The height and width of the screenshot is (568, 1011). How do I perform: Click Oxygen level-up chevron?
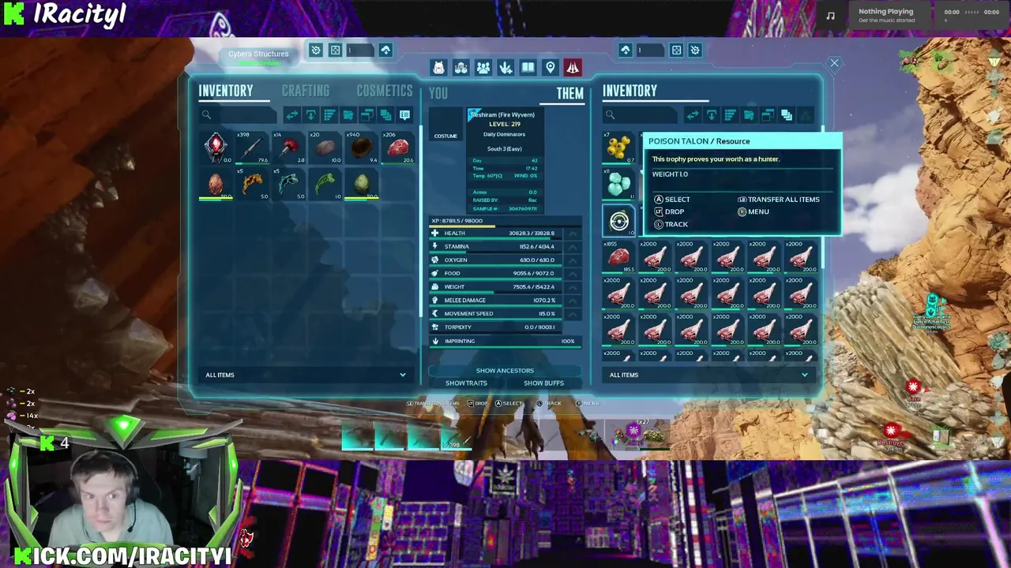coord(573,260)
